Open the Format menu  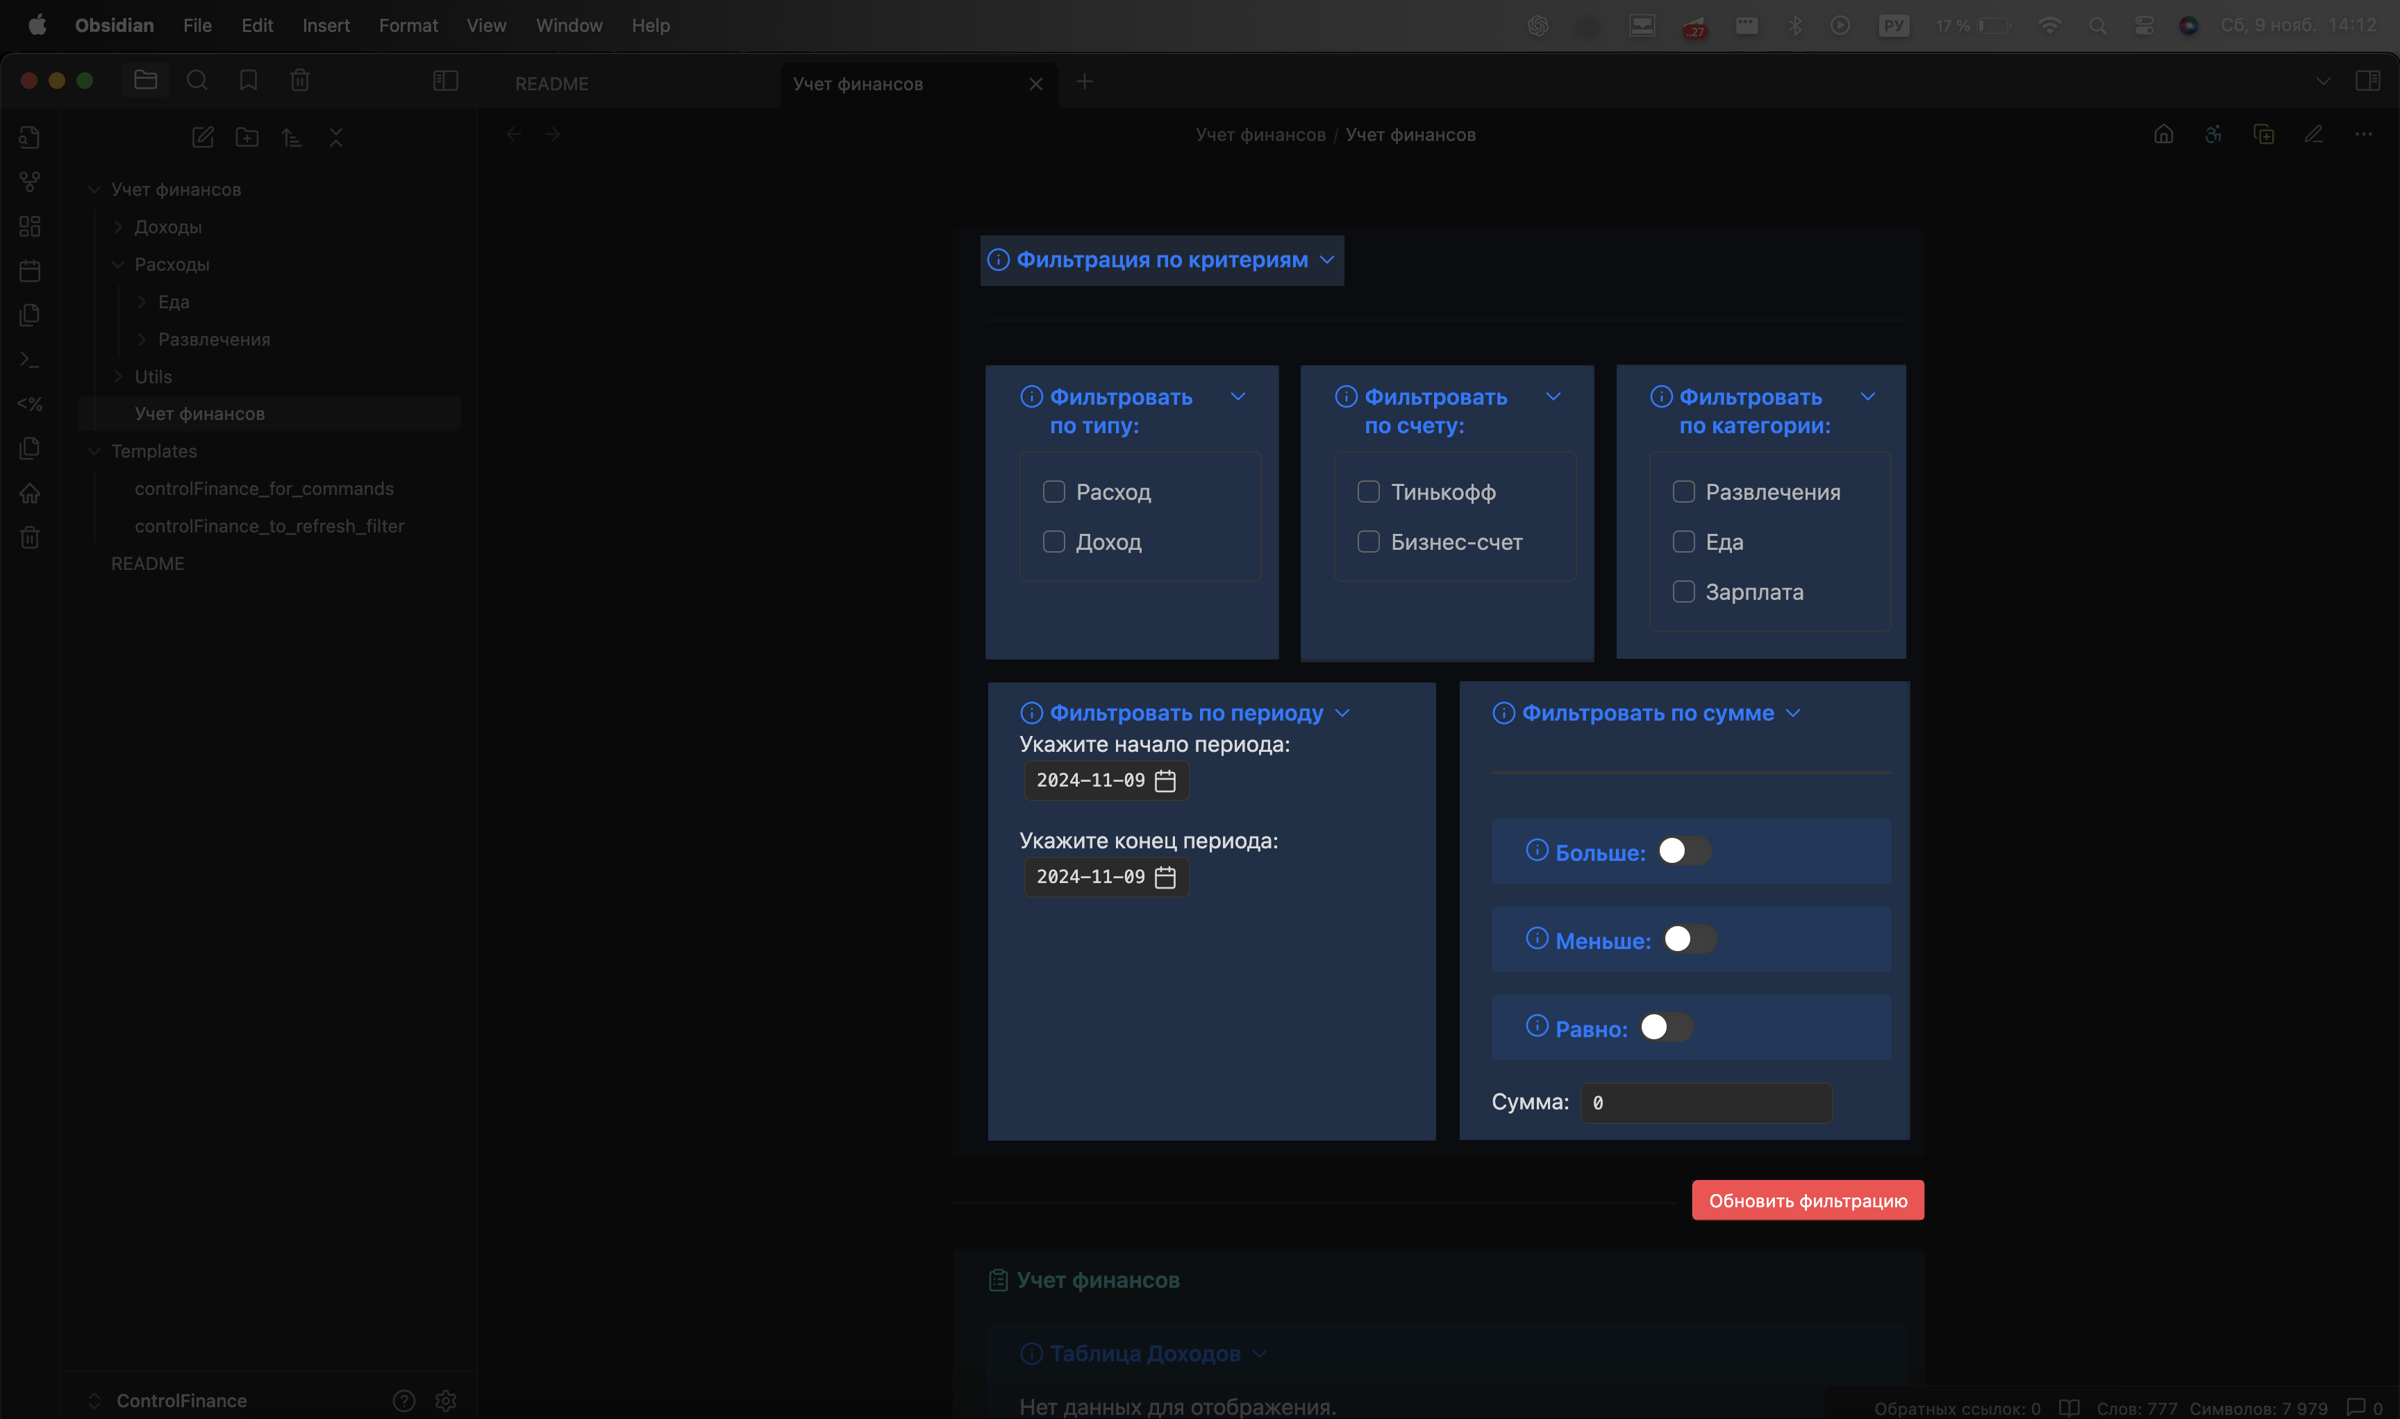click(408, 26)
